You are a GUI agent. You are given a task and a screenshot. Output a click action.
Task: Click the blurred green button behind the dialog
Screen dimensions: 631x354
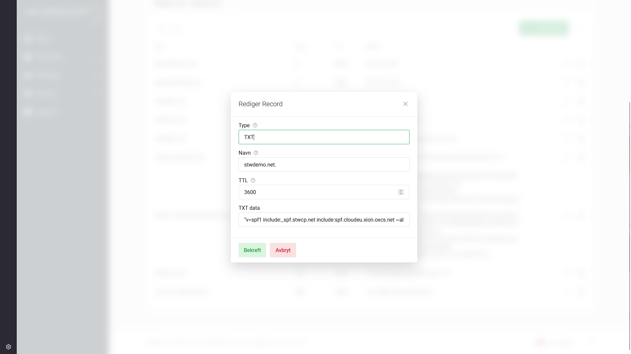544,28
